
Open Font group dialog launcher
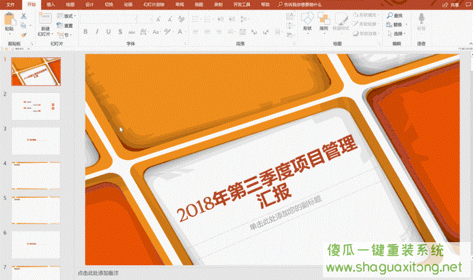coord(186,44)
